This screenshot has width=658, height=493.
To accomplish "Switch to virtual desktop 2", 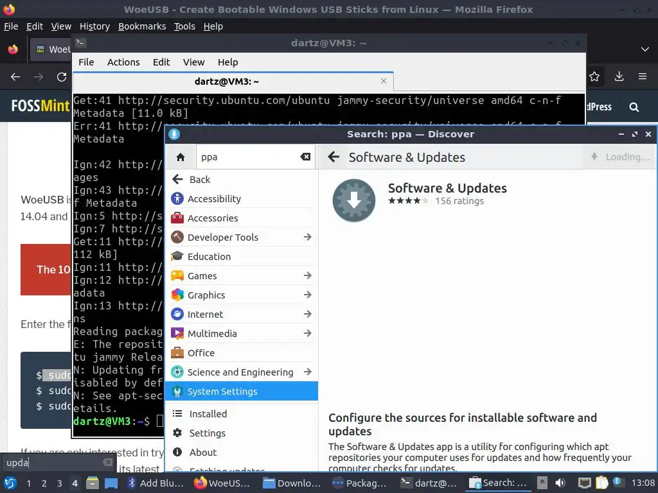I will (x=44, y=483).
